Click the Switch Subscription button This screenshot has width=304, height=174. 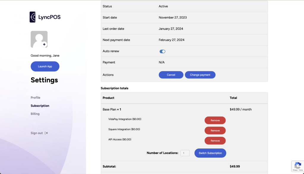pyautogui.click(x=210, y=153)
